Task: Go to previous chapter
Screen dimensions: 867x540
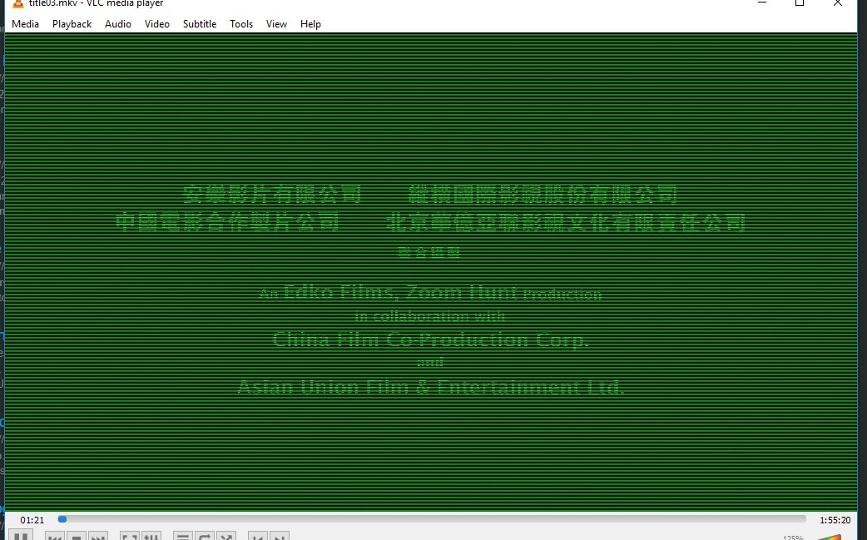Action: (257, 537)
